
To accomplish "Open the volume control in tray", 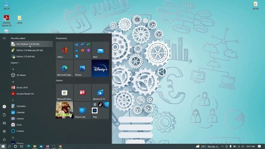I will pyautogui.click(x=243, y=147).
